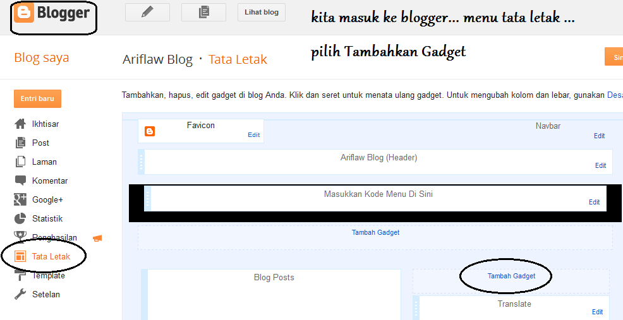Click the Post documents icon in sidebar
This screenshot has height=320, width=623.
(20, 143)
